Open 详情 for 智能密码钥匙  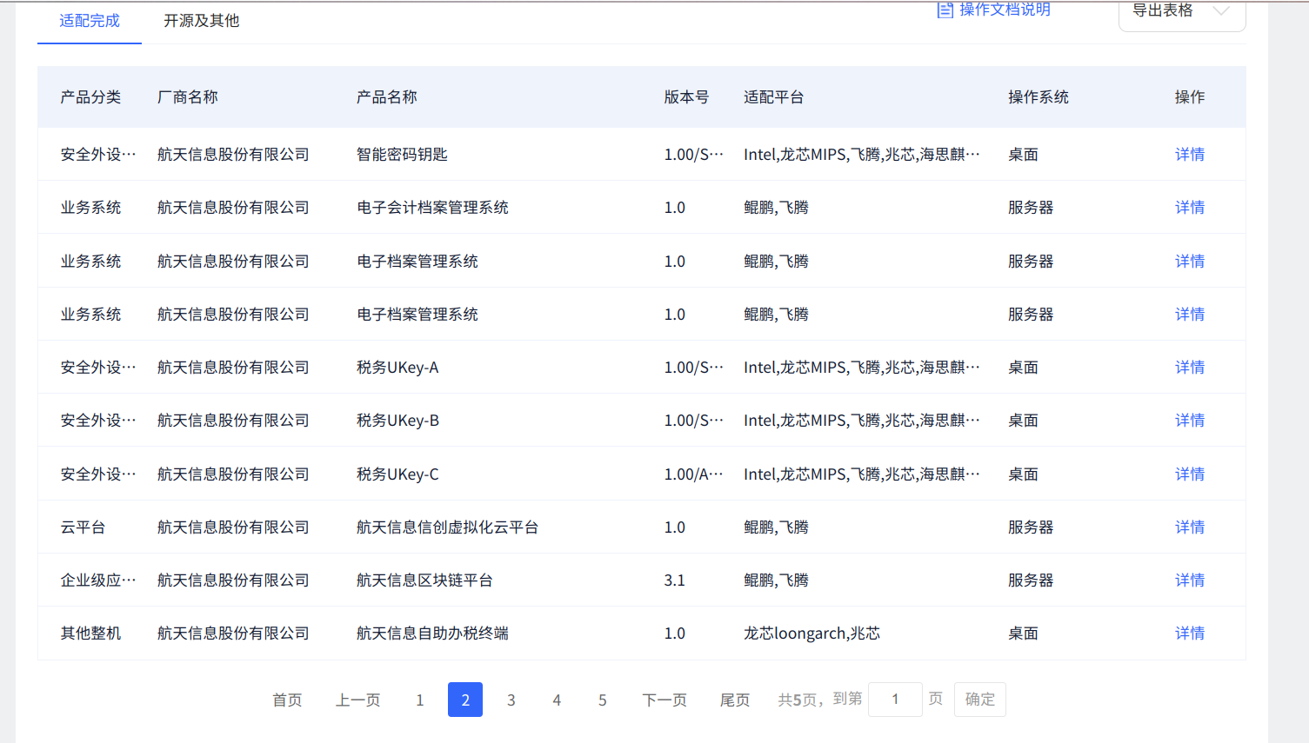[1189, 154]
